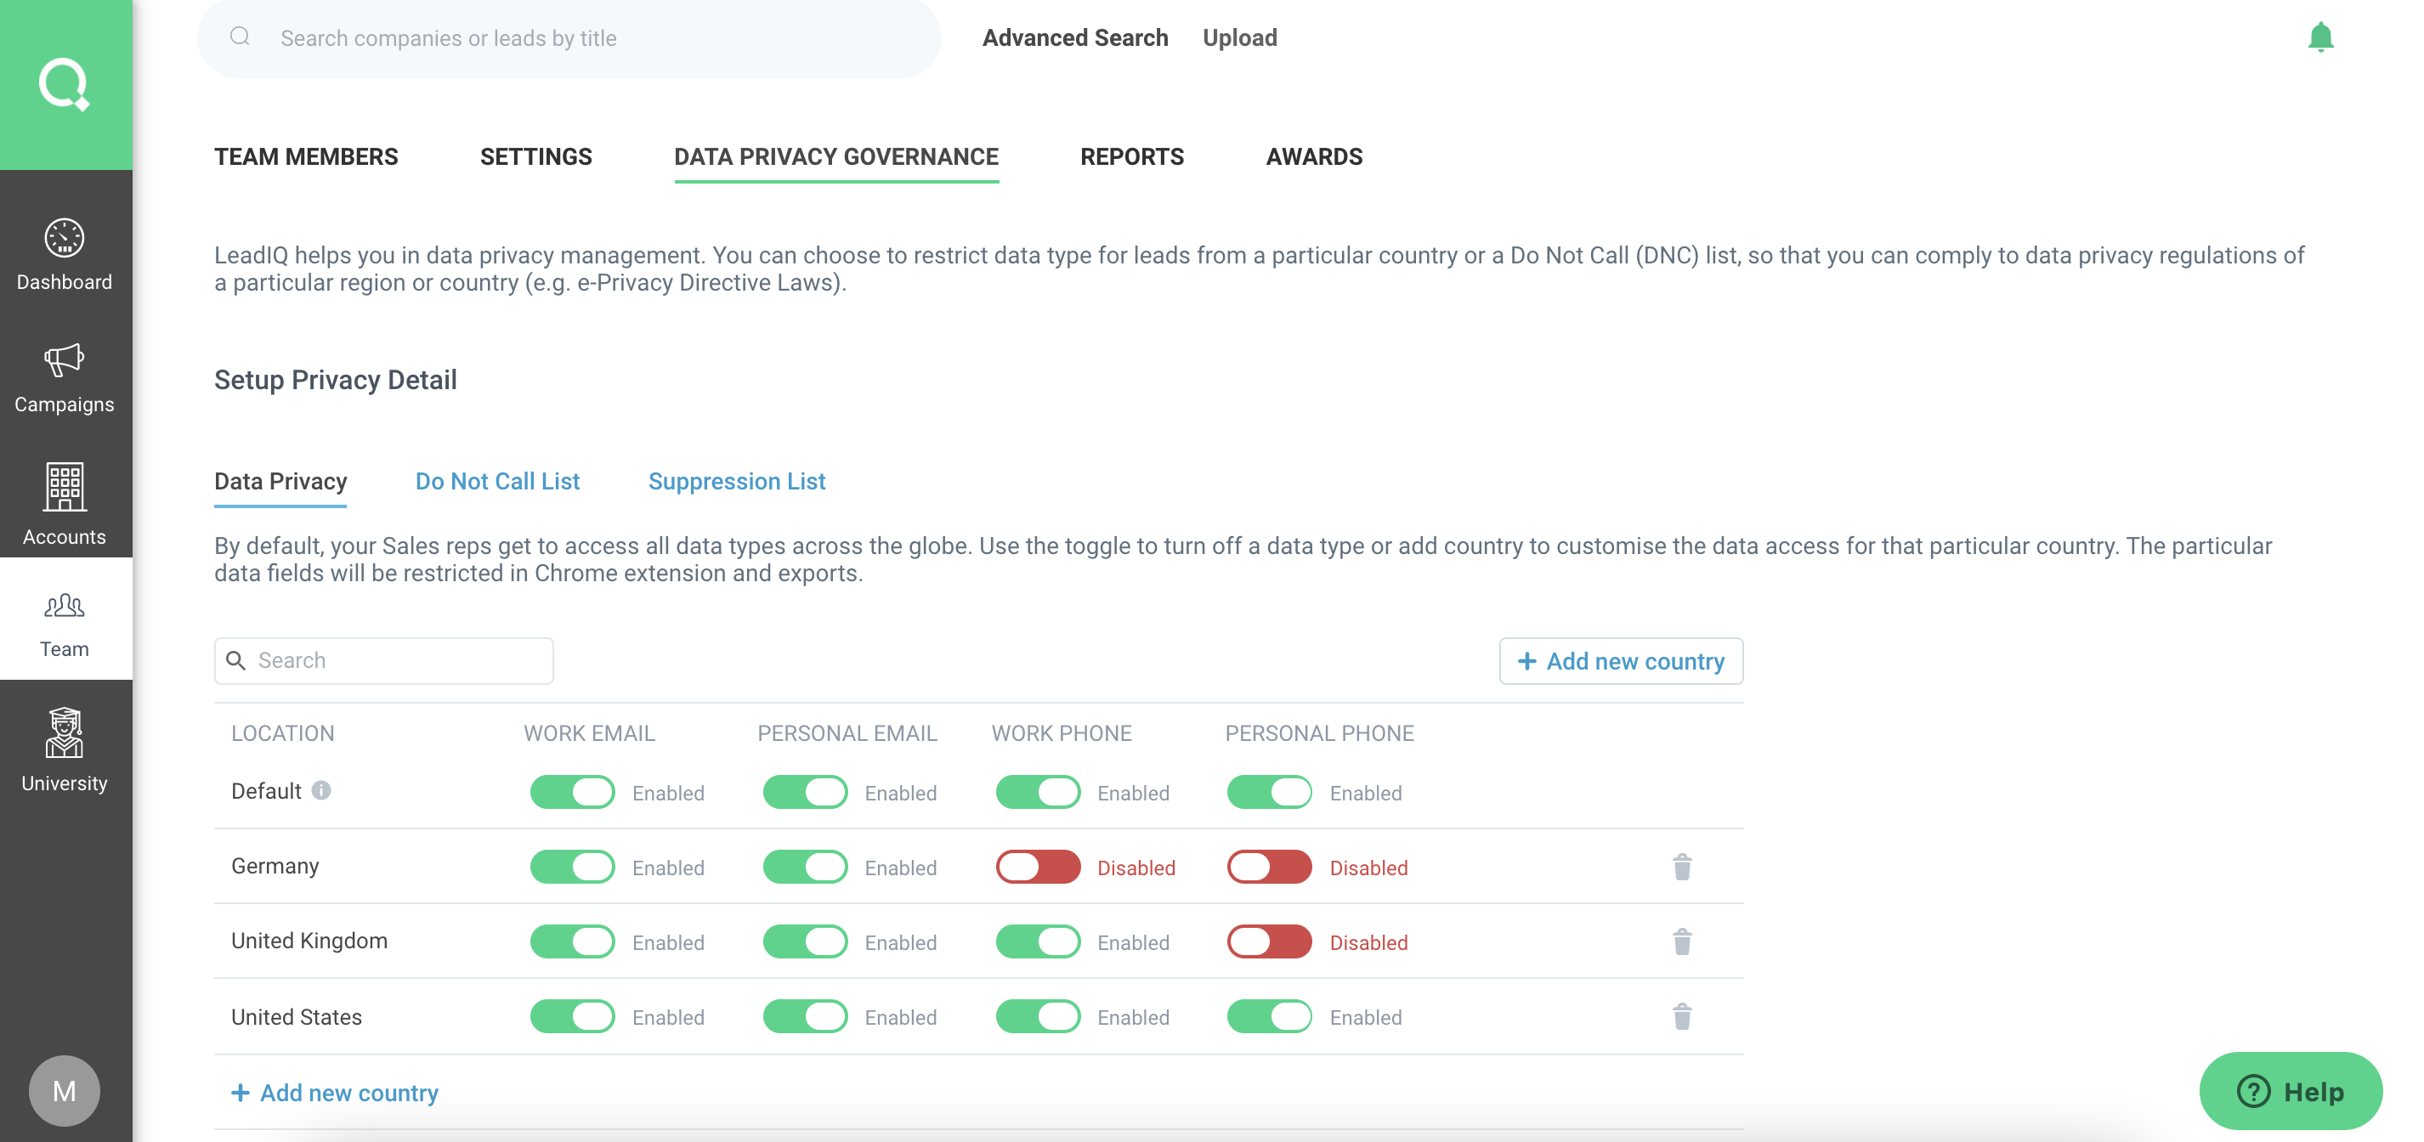Switch to the Reports tab
This screenshot has height=1142, width=2424.
coord(1131,156)
